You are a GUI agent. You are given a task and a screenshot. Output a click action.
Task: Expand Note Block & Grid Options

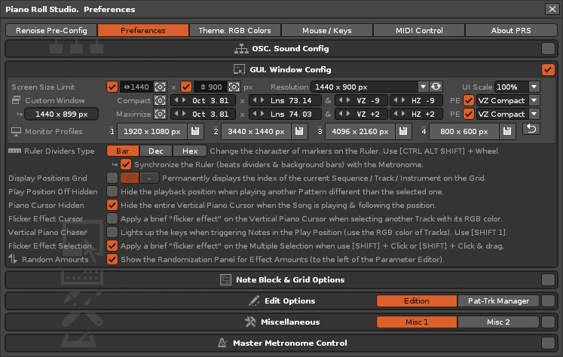(548, 280)
